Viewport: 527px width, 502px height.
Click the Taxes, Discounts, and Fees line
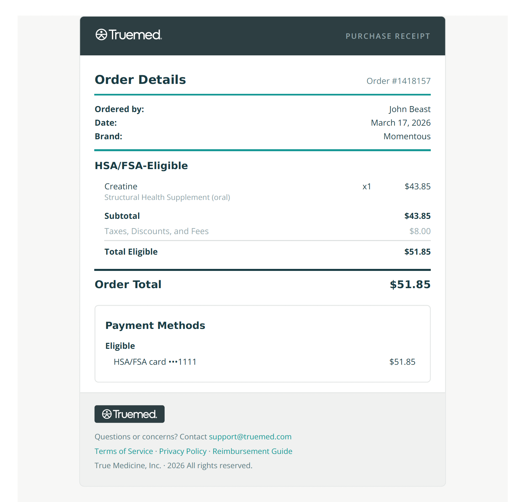(x=157, y=231)
